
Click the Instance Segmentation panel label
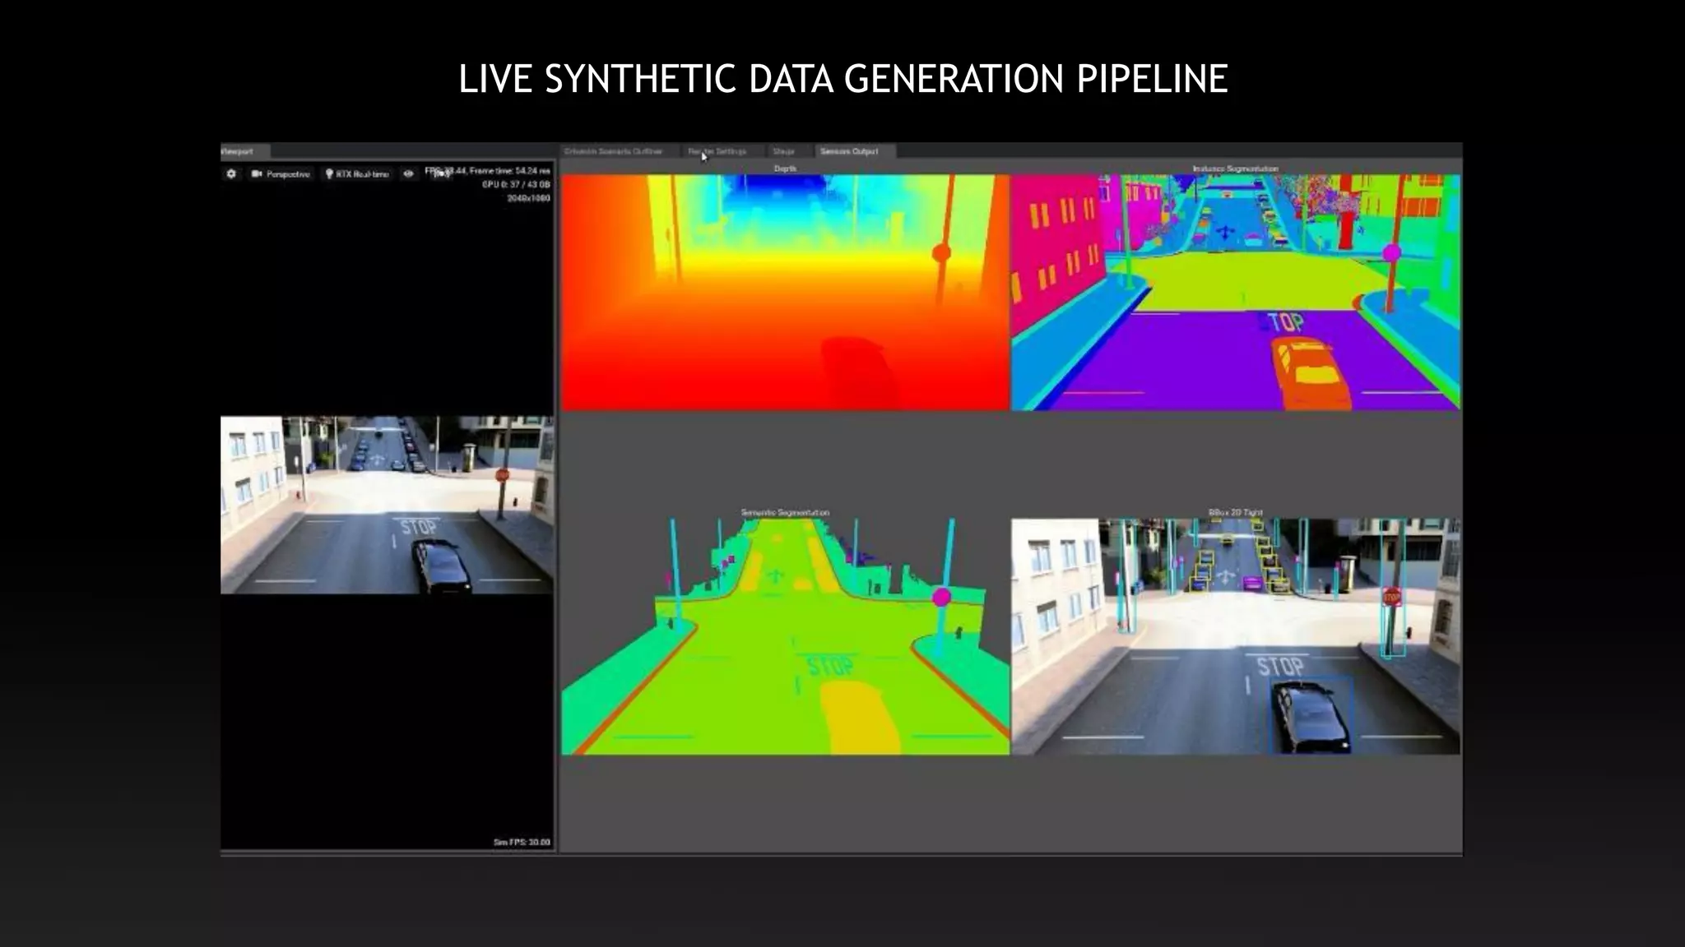coord(1235,169)
